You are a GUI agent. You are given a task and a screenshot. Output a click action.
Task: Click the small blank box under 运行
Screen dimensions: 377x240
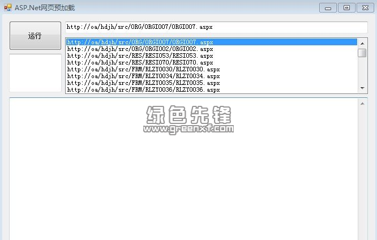coord(35,73)
